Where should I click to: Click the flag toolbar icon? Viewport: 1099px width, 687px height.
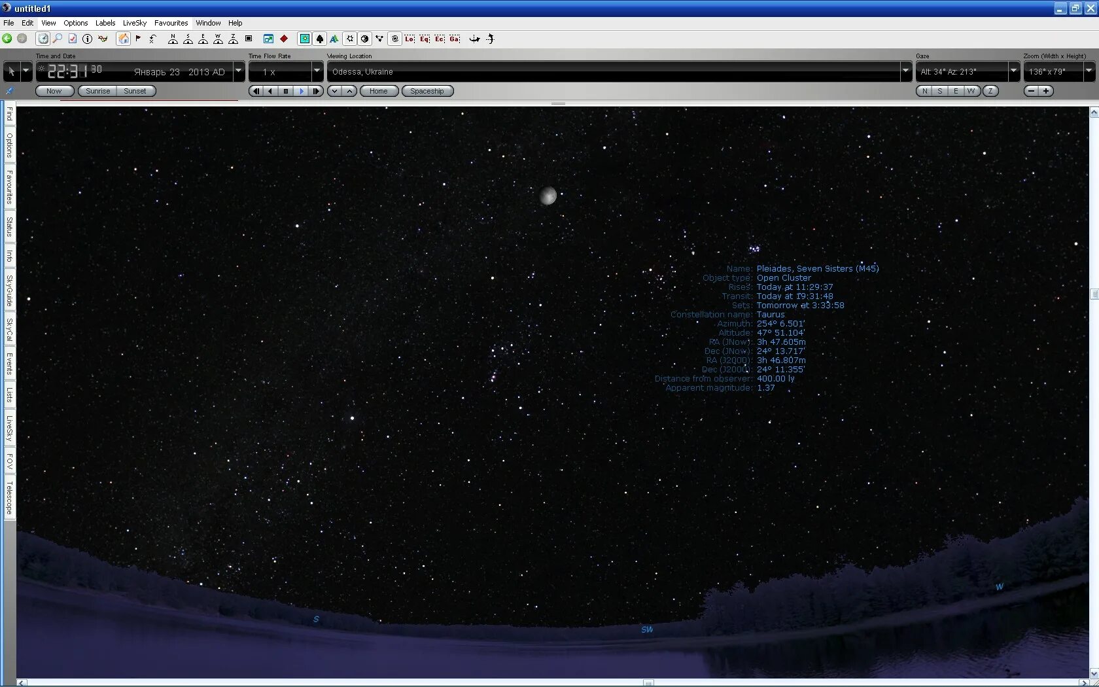click(x=138, y=39)
